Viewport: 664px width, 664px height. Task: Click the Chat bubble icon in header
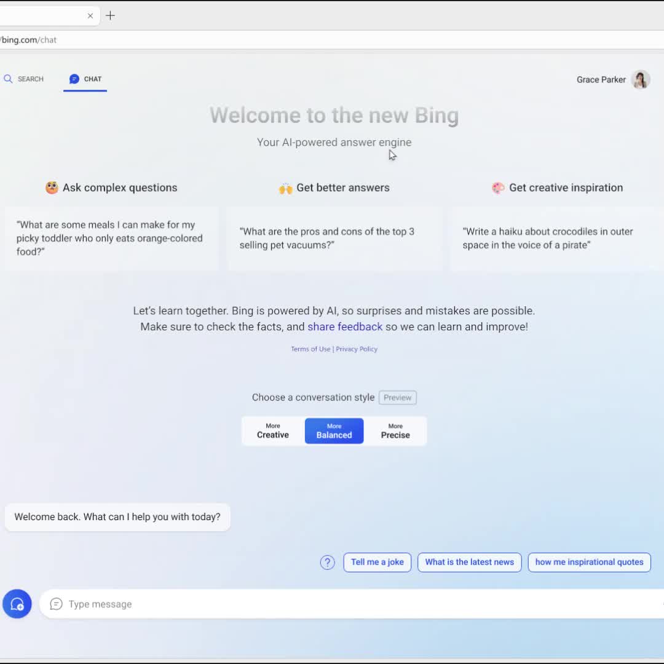coord(74,79)
